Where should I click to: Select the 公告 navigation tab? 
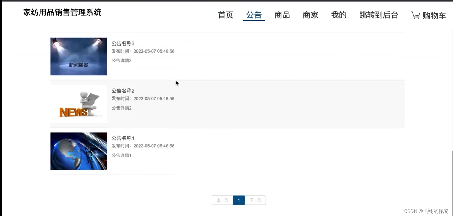pyautogui.click(x=254, y=15)
